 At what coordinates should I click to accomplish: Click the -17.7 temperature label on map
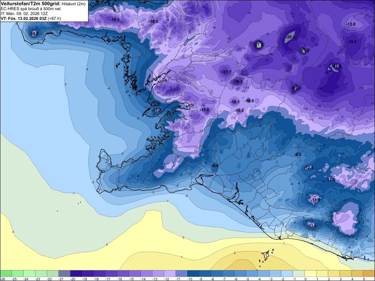[226, 72]
